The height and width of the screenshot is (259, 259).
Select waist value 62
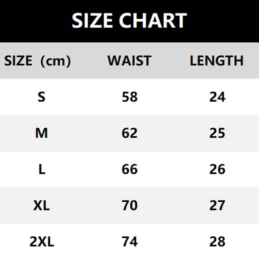coord(130,133)
